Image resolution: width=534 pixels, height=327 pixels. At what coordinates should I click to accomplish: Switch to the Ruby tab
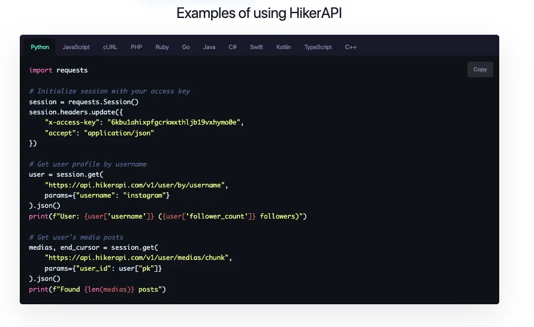click(162, 47)
